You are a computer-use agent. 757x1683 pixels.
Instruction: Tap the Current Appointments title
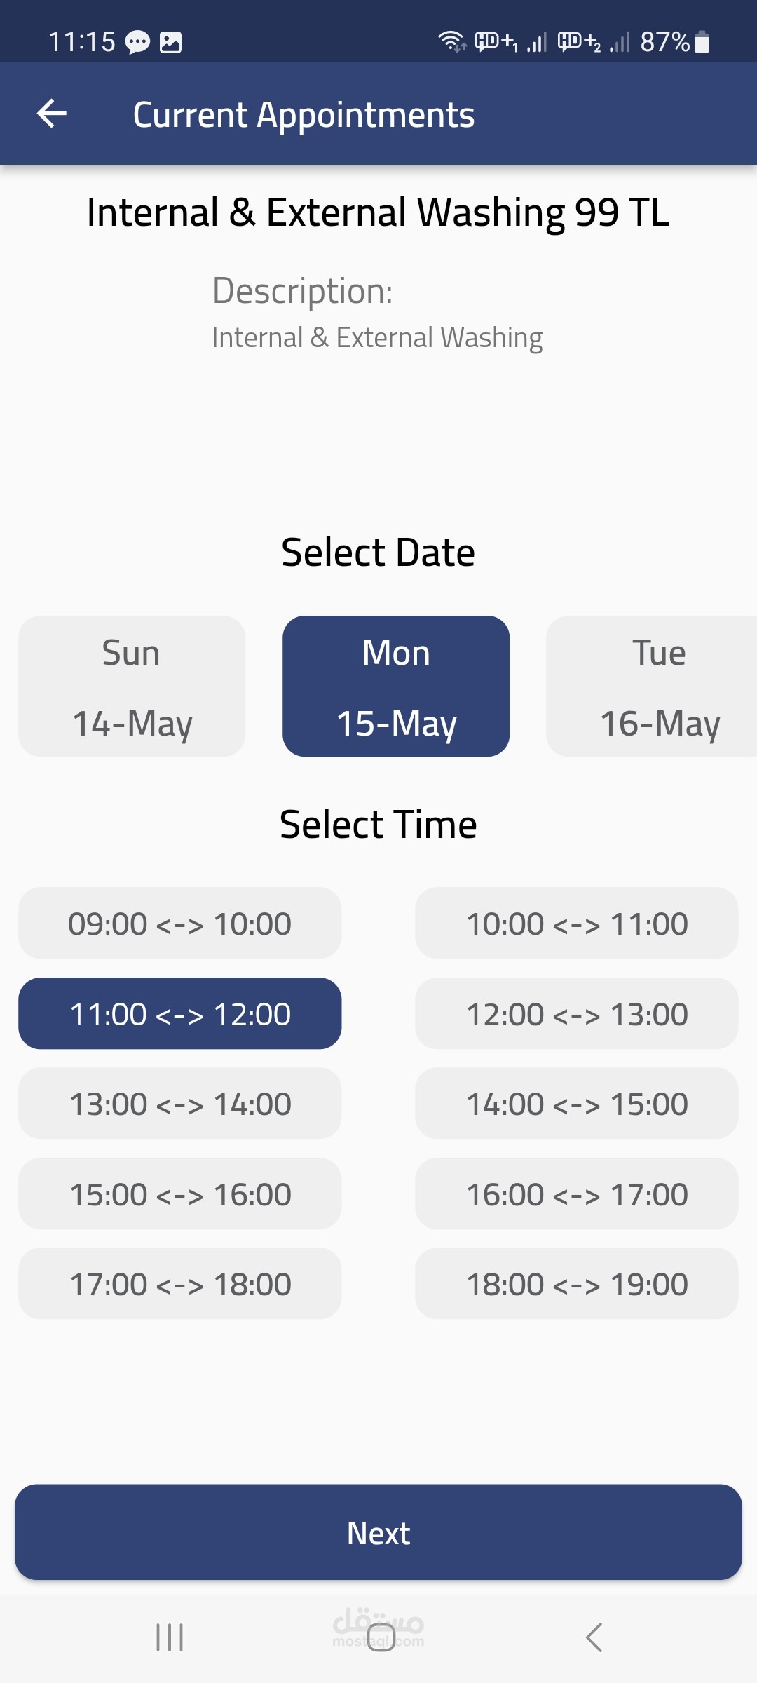(x=304, y=115)
